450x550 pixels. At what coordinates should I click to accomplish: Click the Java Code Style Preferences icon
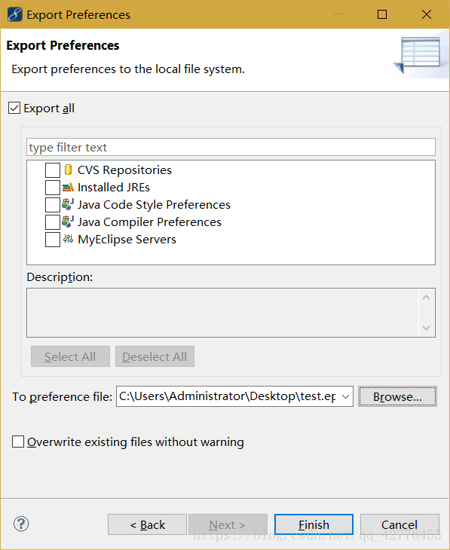68,204
